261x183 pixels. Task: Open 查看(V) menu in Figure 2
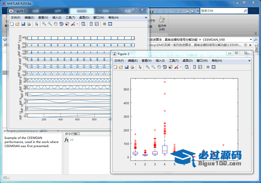click(146, 60)
